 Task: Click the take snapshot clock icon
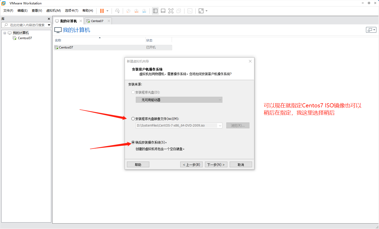(x=128, y=11)
